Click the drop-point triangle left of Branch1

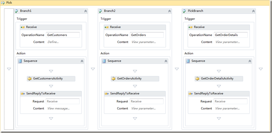coord(9,69)
